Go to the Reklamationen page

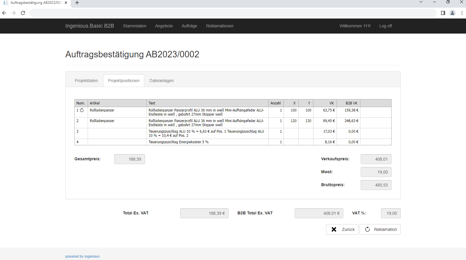pos(220,26)
